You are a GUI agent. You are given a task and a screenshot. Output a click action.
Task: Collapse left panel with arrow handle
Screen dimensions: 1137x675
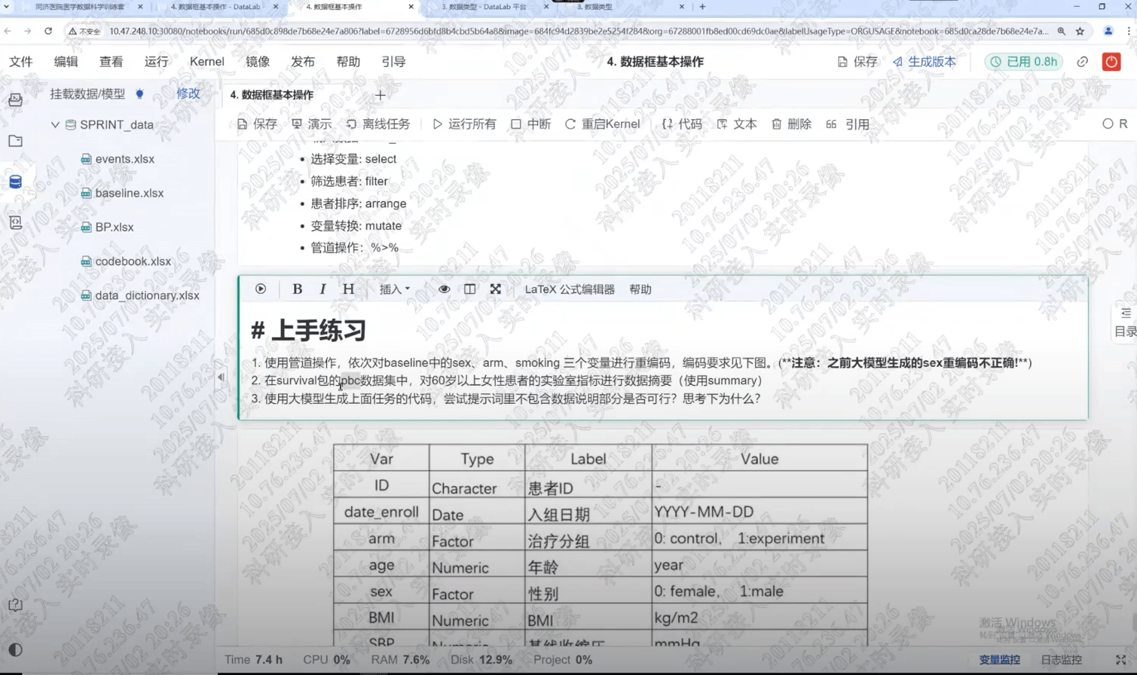point(221,377)
